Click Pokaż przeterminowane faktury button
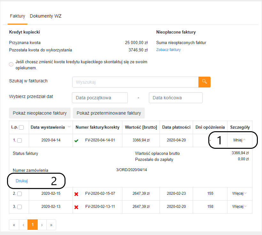Screen dimensions: 262x235 click(109, 113)
